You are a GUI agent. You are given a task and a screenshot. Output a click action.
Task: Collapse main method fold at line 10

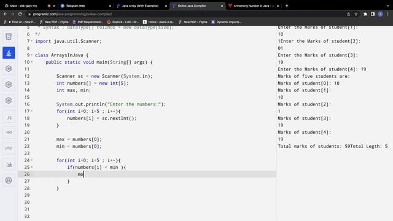32,62
